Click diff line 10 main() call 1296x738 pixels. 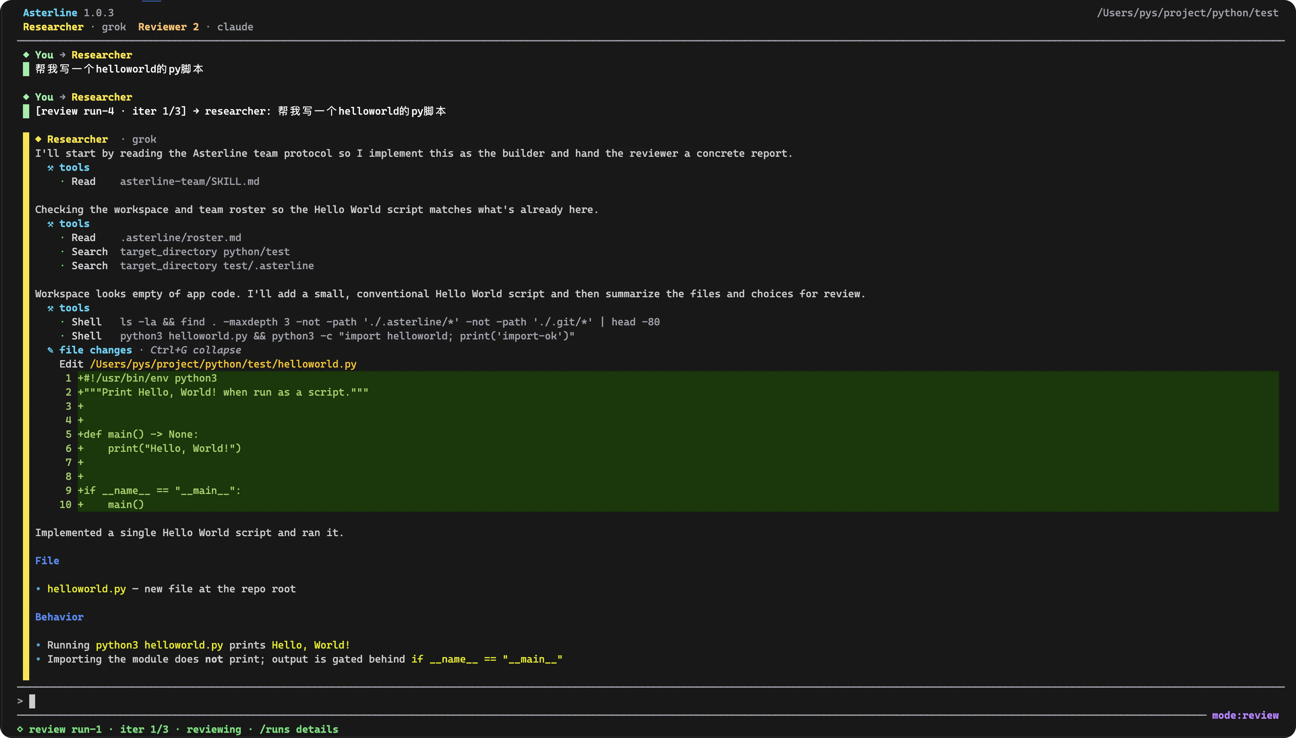669,504
